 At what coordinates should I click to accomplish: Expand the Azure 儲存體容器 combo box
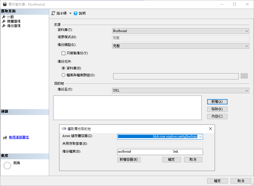200,137
